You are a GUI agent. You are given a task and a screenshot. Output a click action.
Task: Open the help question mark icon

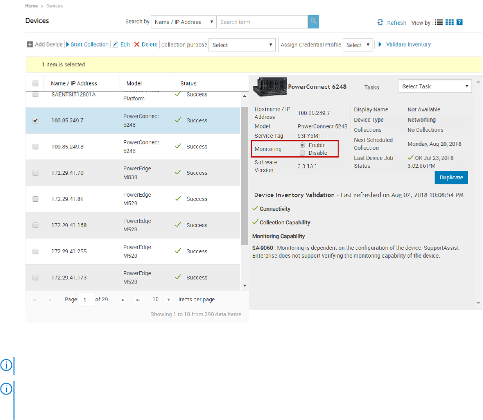pyautogui.click(x=460, y=22)
